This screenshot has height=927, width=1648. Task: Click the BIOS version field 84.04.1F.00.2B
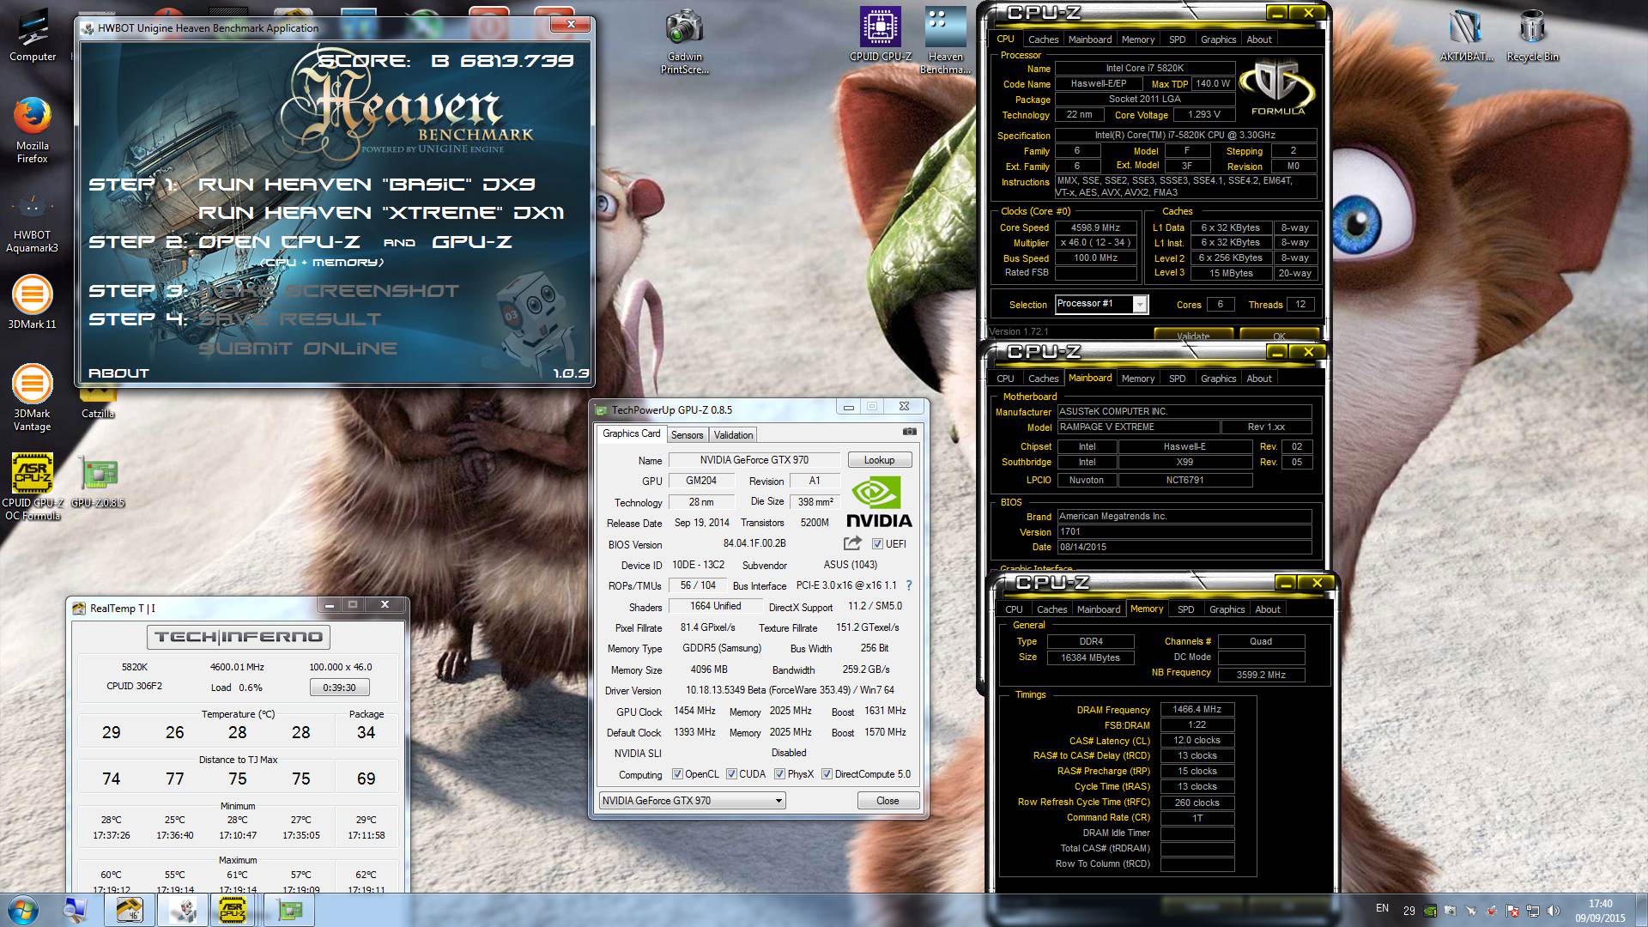click(754, 543)
